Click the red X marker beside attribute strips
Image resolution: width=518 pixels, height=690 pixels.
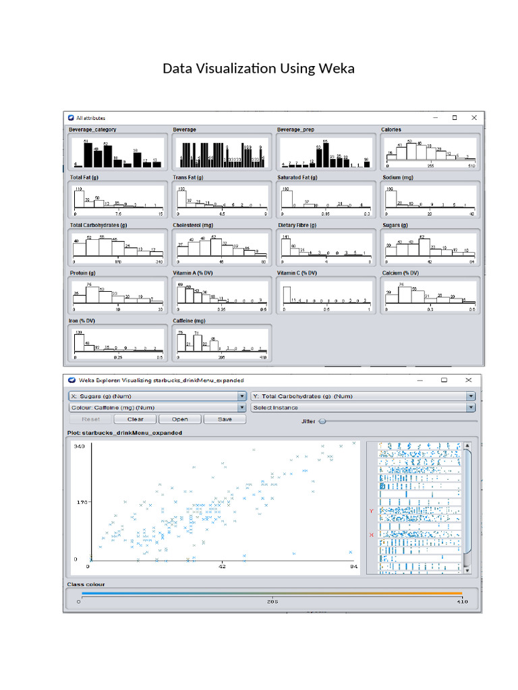click(372, 534)
